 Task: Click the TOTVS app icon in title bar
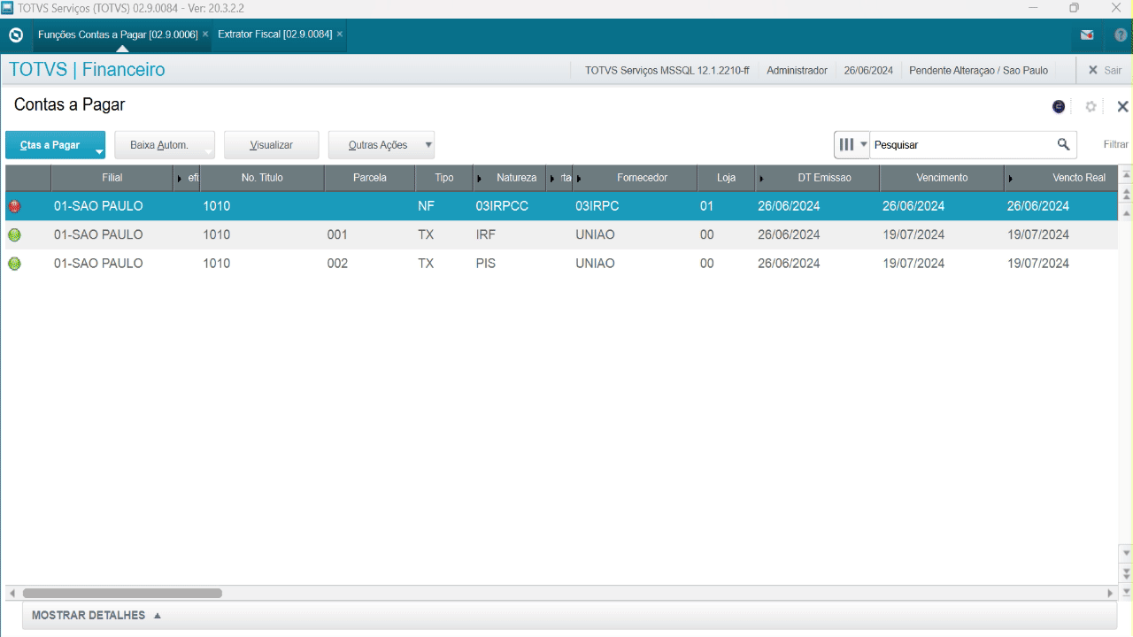point(8,8)
